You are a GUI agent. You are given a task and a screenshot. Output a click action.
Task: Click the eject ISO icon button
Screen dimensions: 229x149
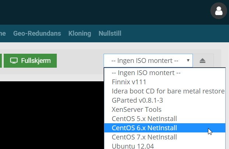tap(203, 61)
